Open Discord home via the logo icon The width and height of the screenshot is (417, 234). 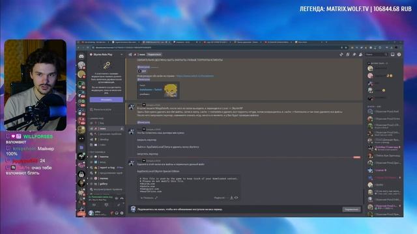[x=81, y=57]
